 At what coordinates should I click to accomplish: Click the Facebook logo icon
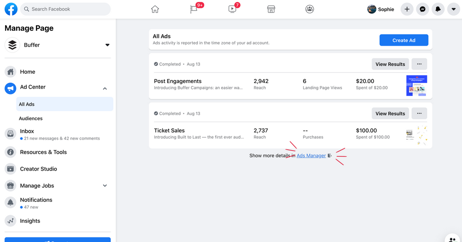[11, 9]
